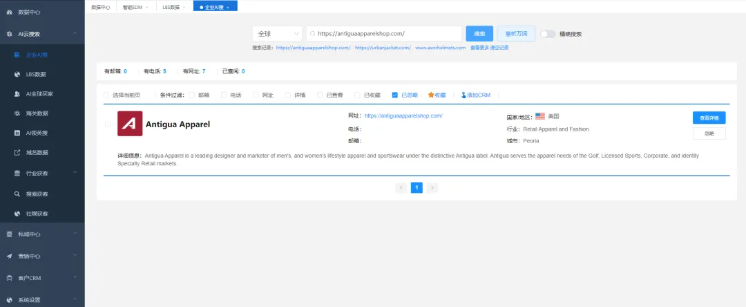Open the result's 网址 antiguaapparelshop.com link
746x307 pixels.
pyautogui.click(x=403, y=115)
